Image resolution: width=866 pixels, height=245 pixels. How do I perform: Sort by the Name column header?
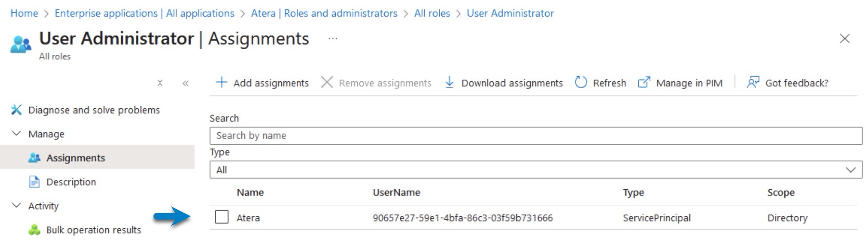coord(250,192)
